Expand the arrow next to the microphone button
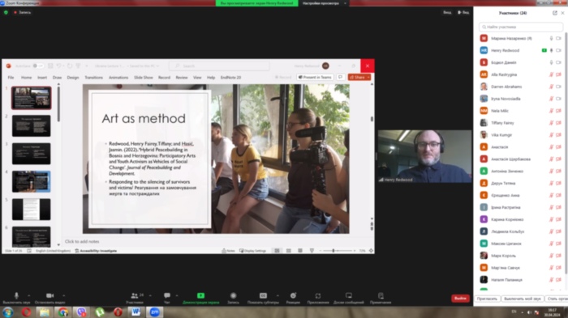This screenshot has width=568, height=318. 29,295
